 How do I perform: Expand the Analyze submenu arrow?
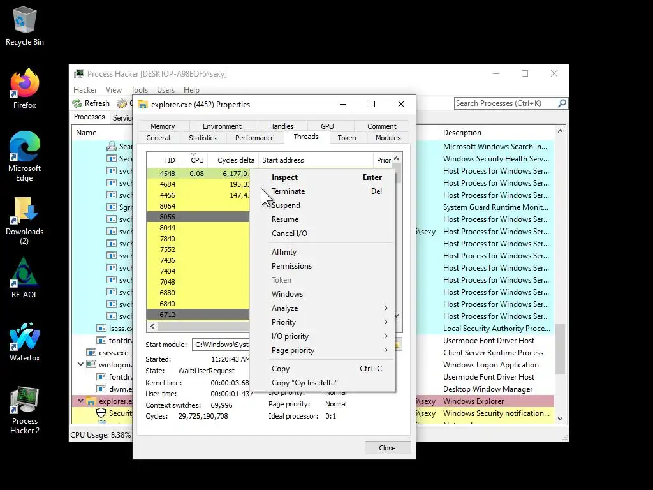[386, 308]
